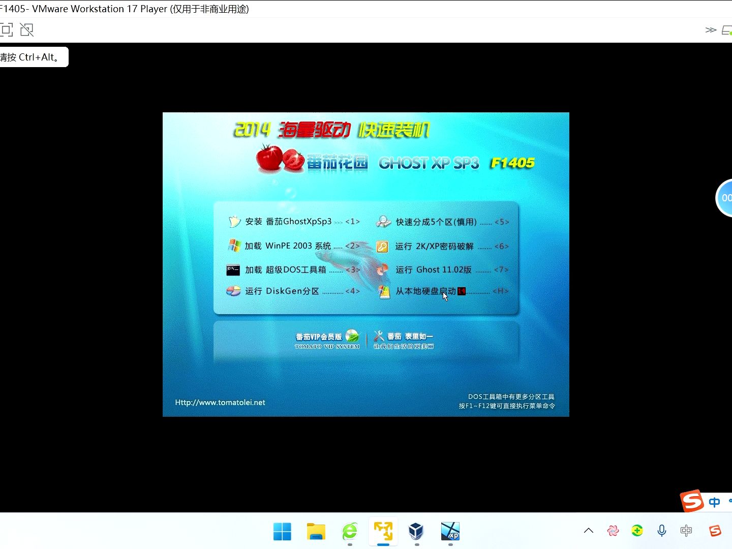This screenshot has width=732, height=549.
Task: Expand the double-chevron toolbar overflow
Action: click(711, 30)
